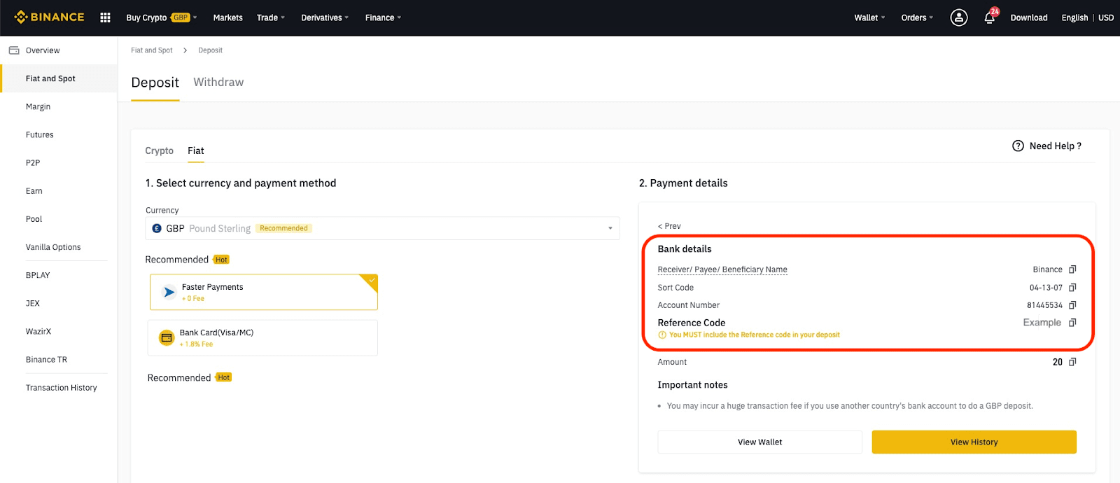This screenshot has width=1120, height=483.
Task: Click the Fiat and Spot breadcrumb link
Action: [x=152, y=50]
